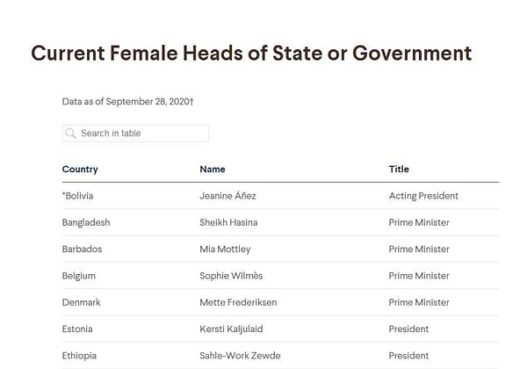The image size is (527, 369).
Task: Click the Sheikh Hasina name
Action: point(228,222)
